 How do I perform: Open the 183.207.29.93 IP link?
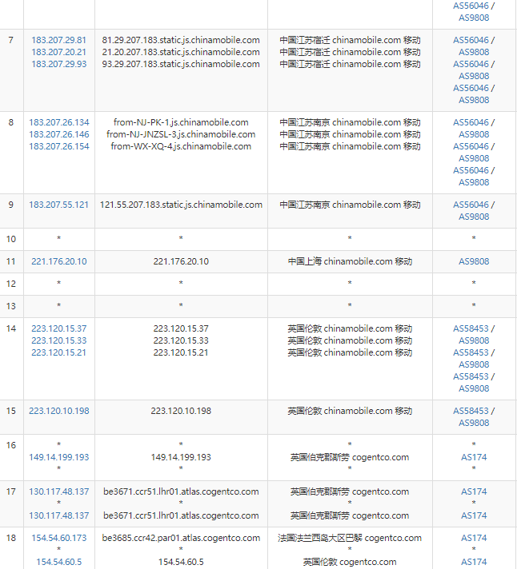click(59, 64)
